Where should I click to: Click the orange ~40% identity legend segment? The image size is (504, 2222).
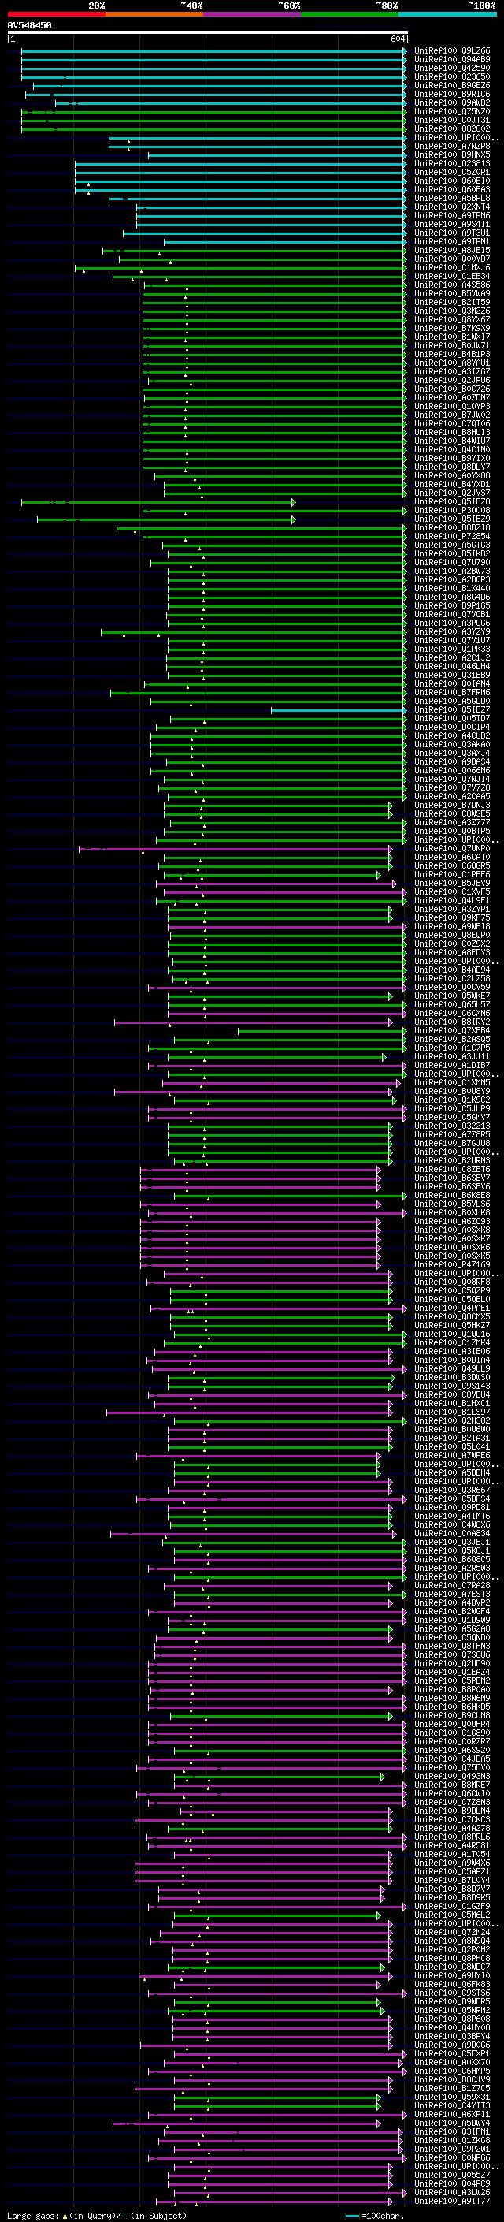point(154,14)
